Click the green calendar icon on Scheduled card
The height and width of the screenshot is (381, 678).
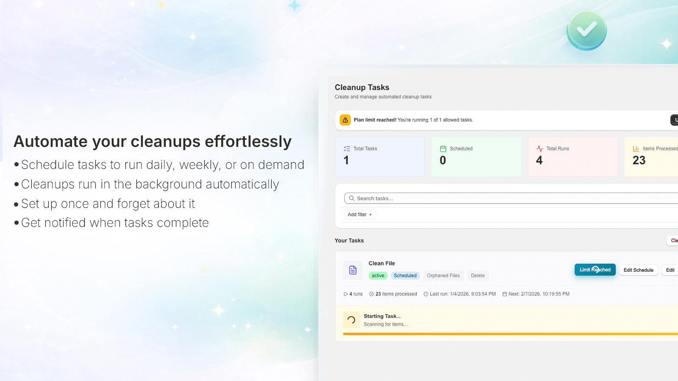coord(443,149)
